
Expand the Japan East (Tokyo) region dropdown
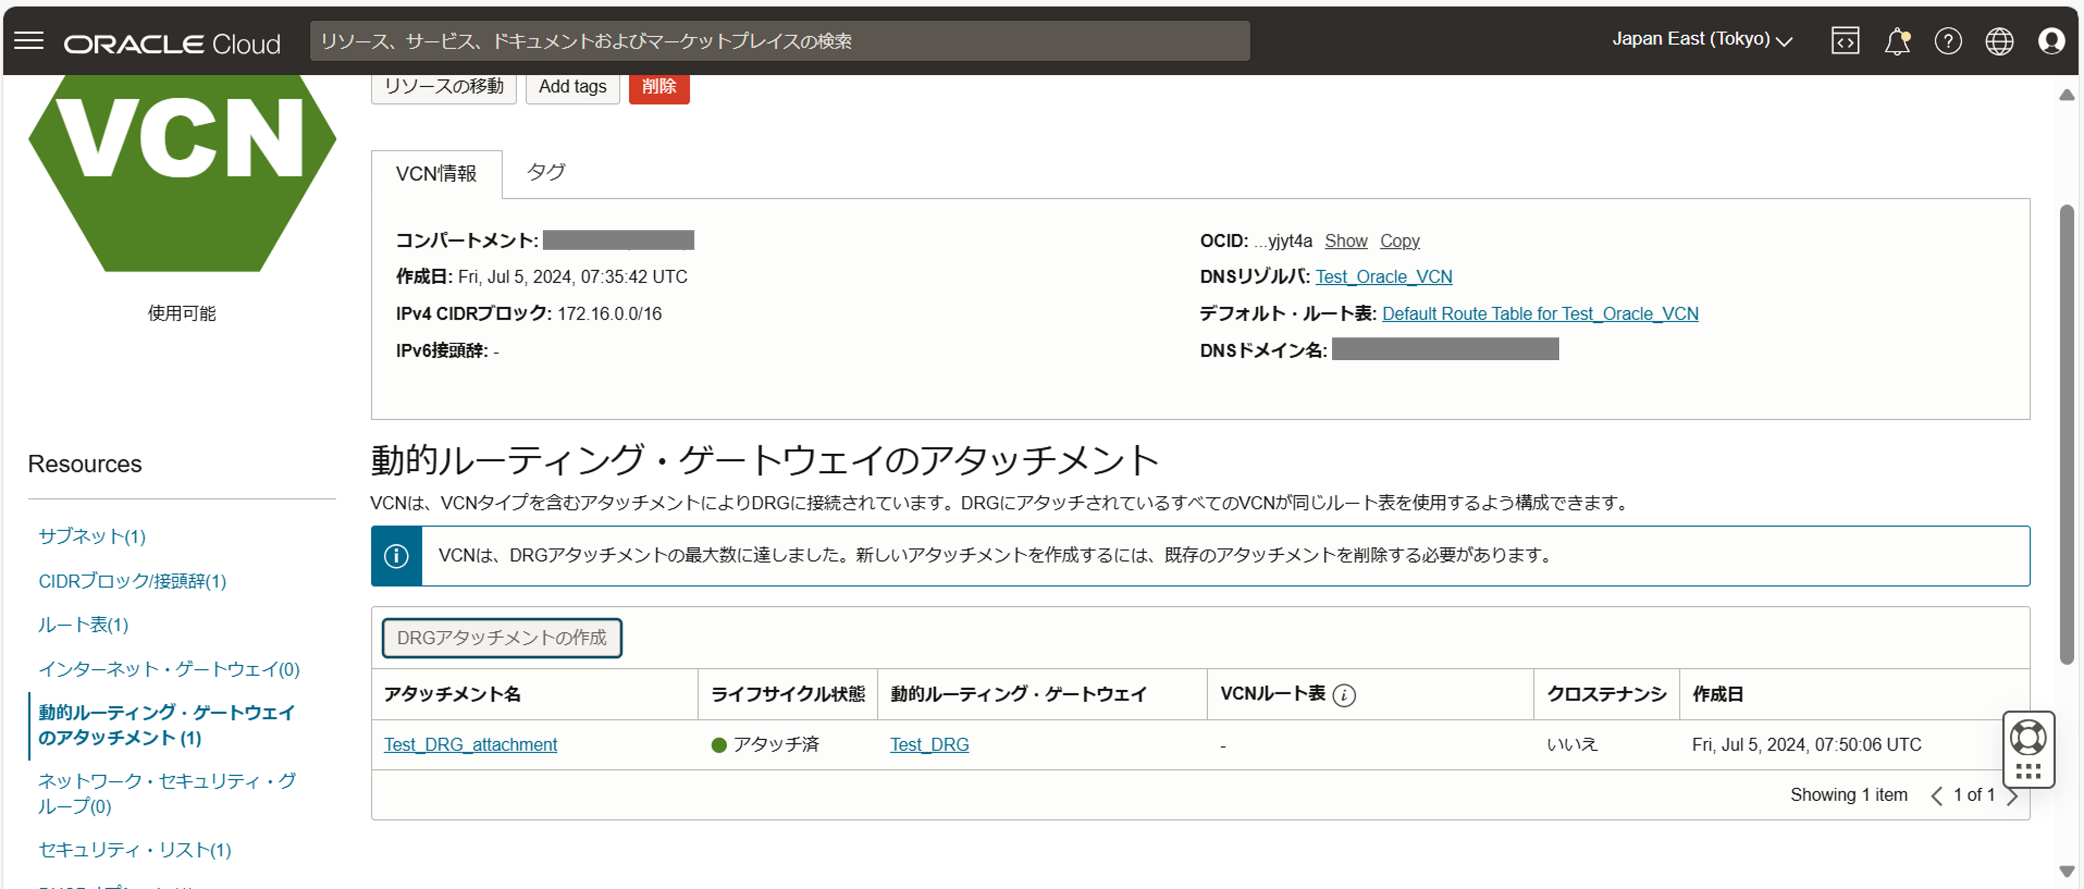[1701, 40]
